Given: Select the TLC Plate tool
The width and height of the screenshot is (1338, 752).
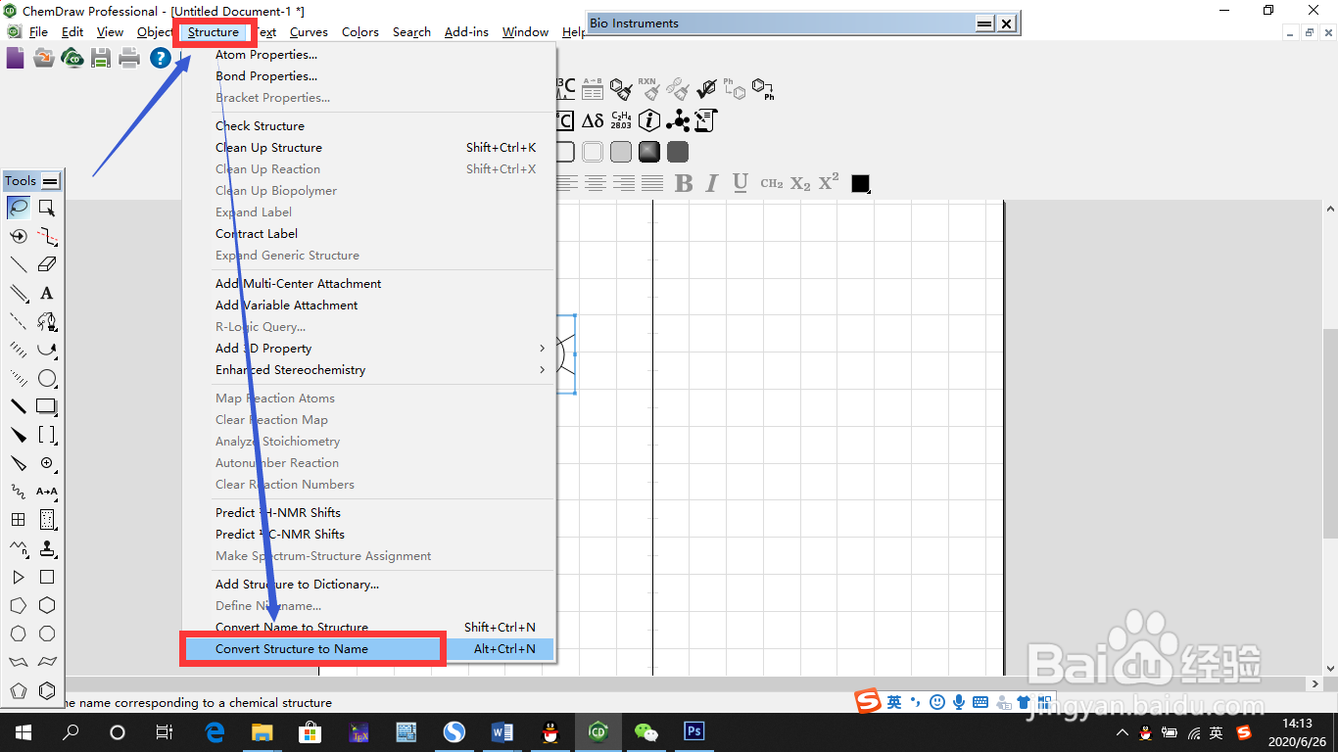Looking at the screenshot, I should [x=46, y=520].
